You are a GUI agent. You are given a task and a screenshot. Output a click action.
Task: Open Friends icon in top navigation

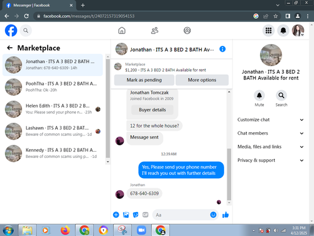coord(154,31)
